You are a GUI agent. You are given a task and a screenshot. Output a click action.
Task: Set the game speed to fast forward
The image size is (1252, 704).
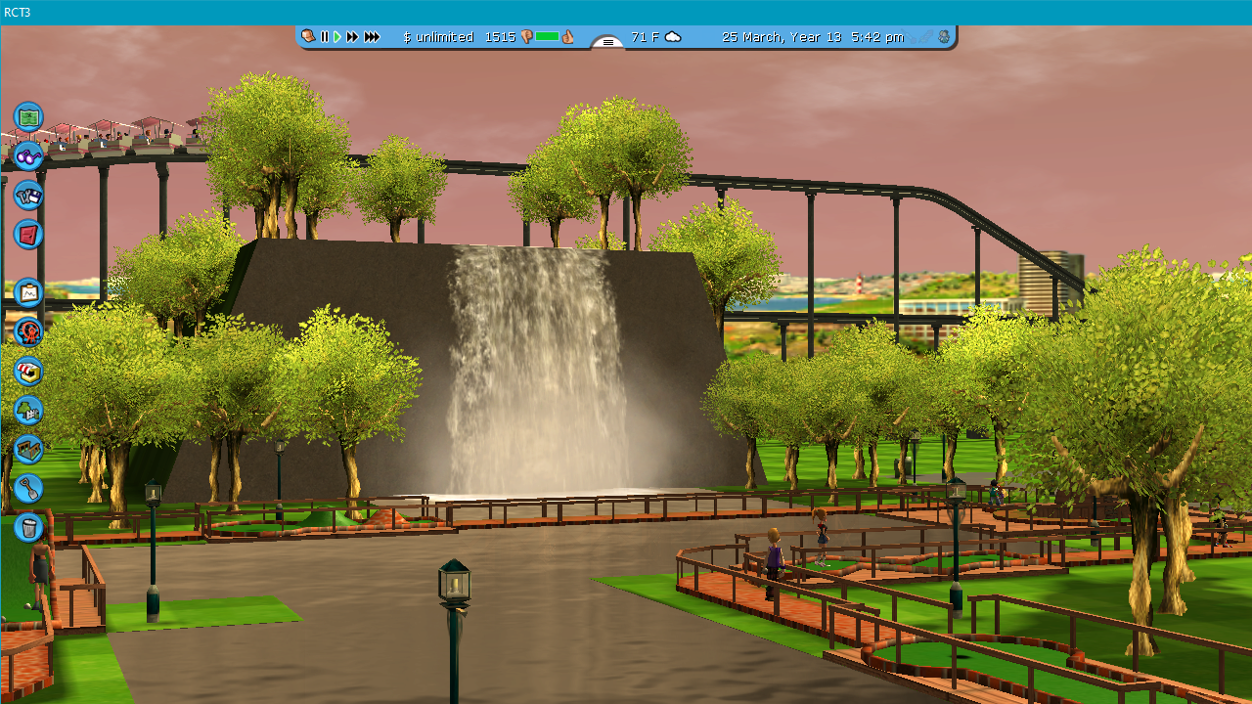coord(352,37)
